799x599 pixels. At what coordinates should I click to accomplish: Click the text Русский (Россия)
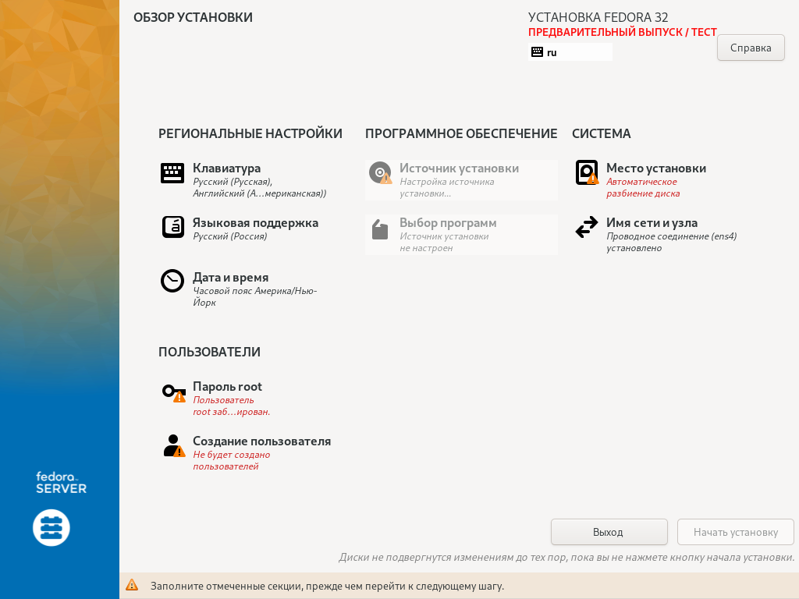[x=230, y=236]
